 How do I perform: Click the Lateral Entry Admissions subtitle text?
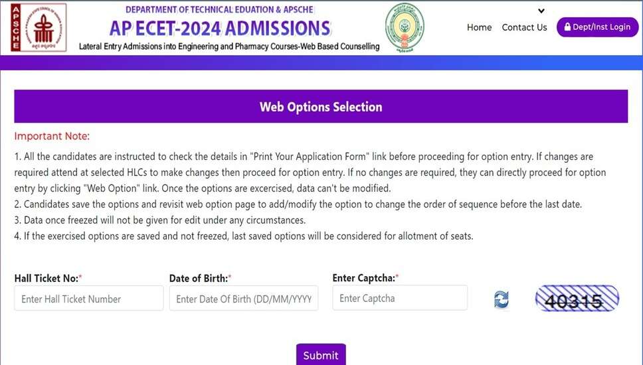pos(229,46)
